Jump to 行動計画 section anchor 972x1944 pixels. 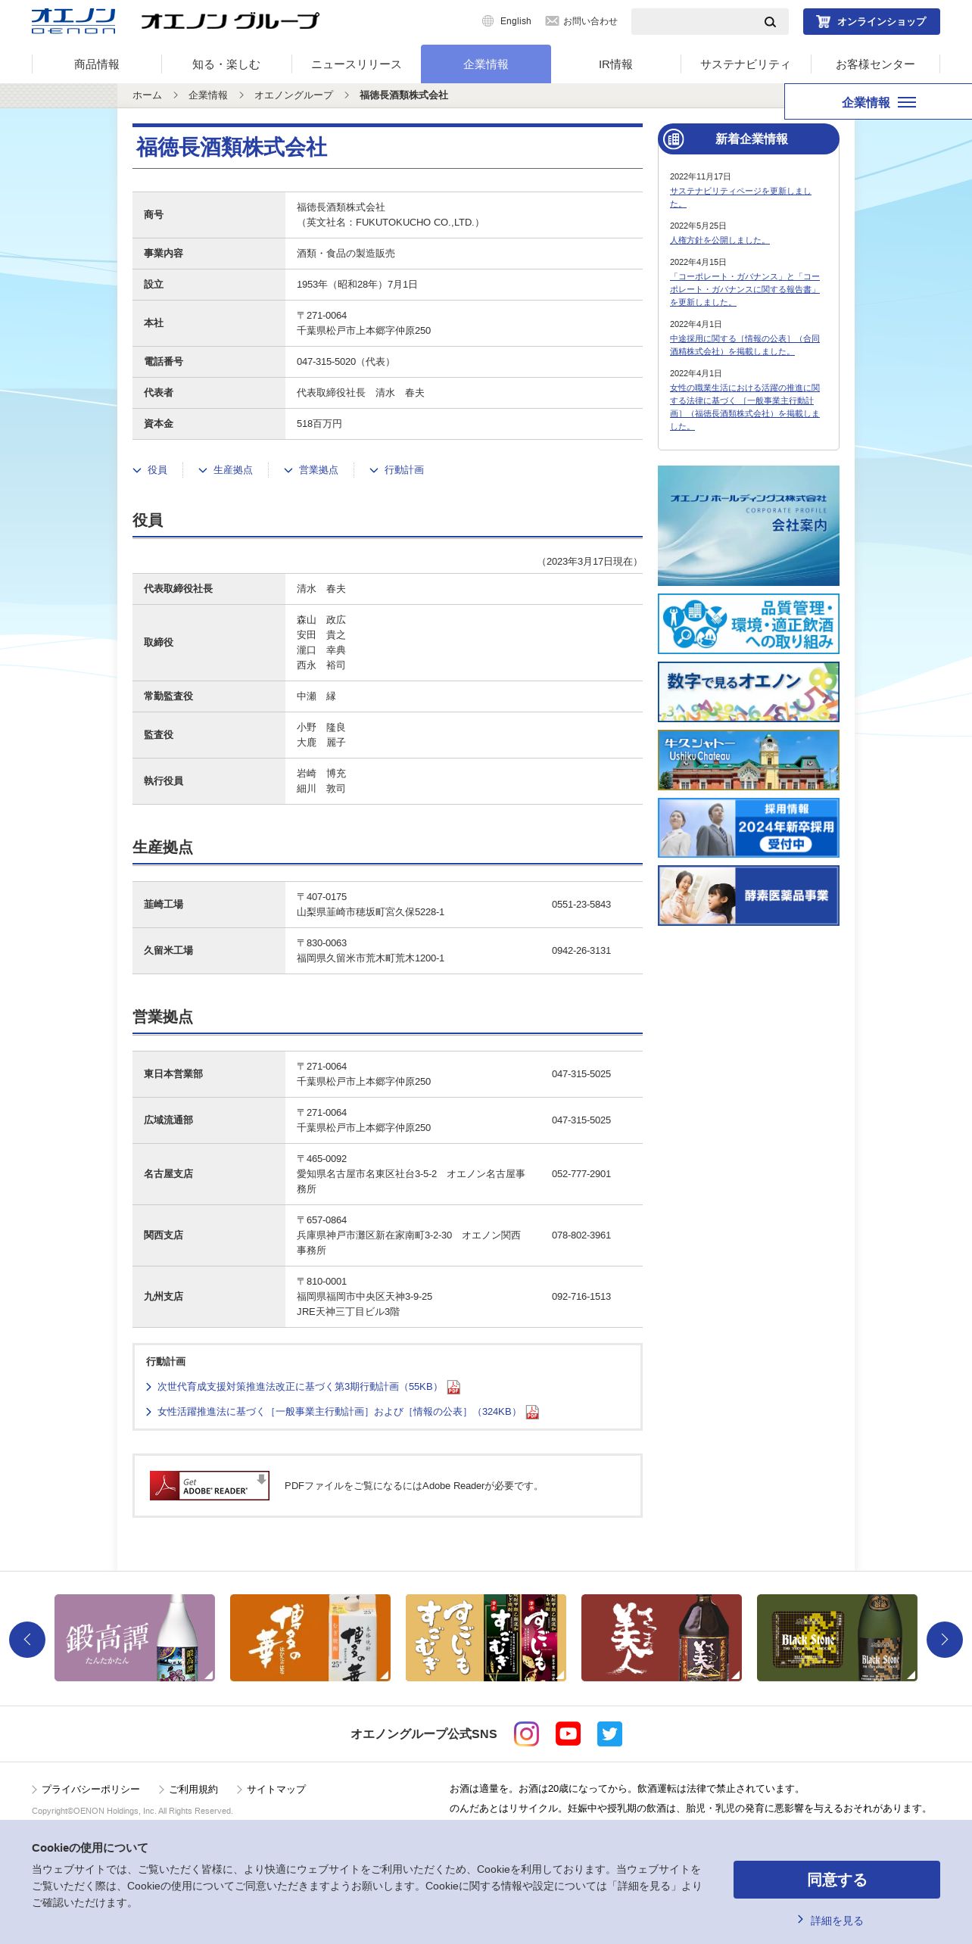397,470
